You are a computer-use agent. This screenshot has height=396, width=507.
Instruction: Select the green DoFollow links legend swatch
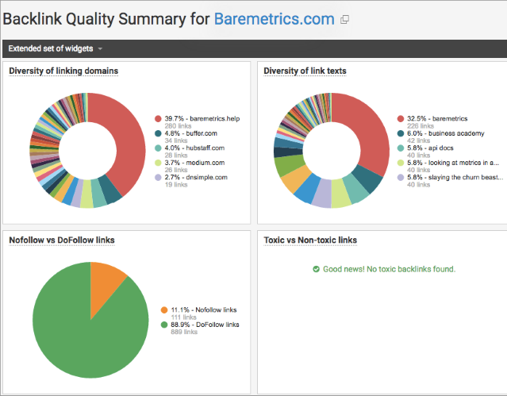click(164, 325)
